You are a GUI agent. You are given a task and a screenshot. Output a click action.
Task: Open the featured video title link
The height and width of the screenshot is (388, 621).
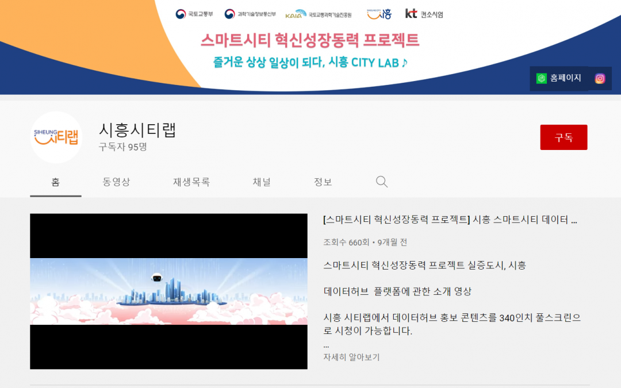point(450,220)
